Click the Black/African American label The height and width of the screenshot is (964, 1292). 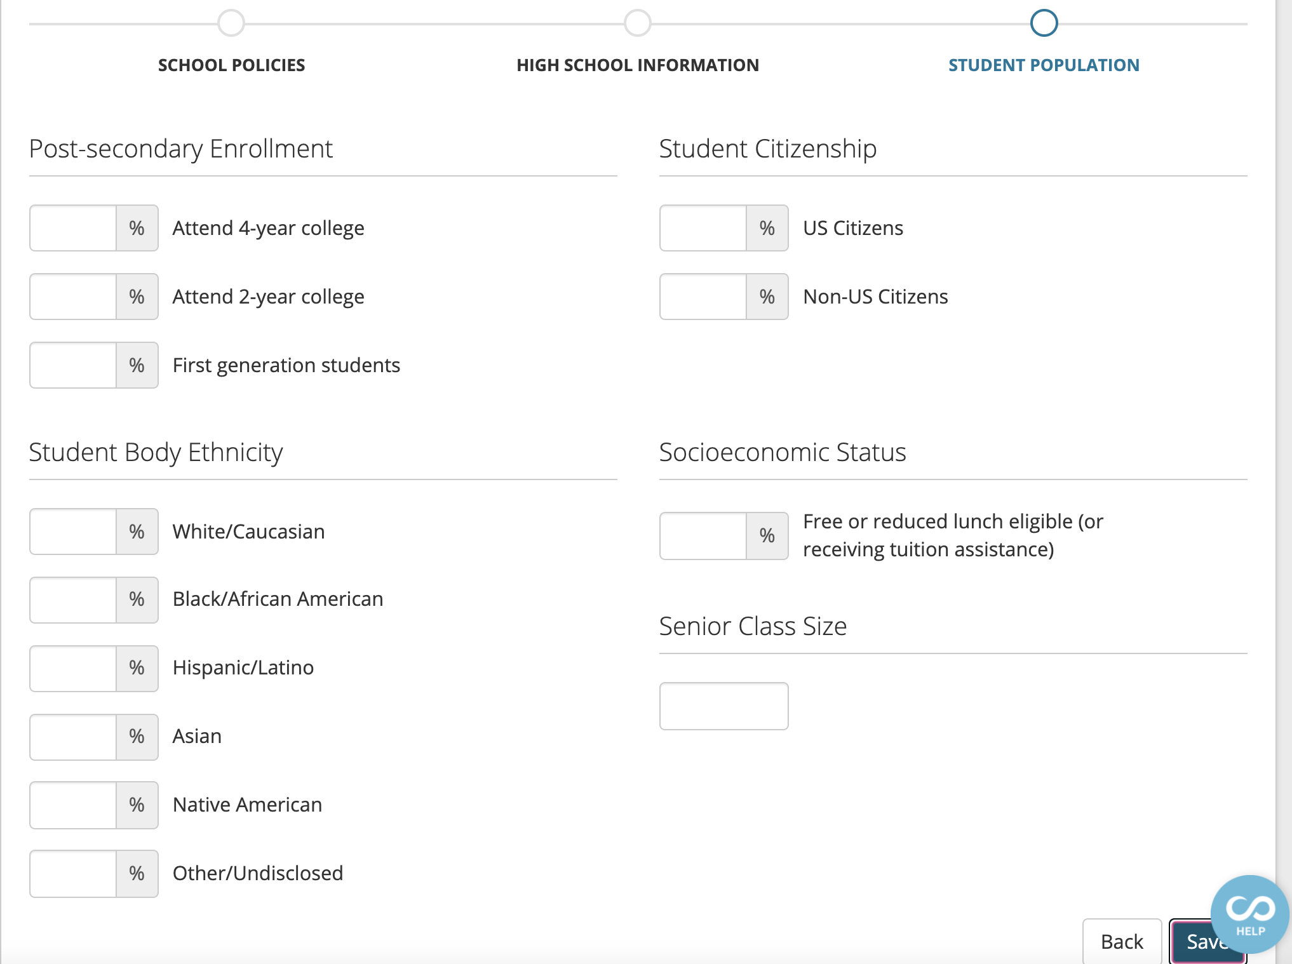pyautogui.click(x=278, y=599)
